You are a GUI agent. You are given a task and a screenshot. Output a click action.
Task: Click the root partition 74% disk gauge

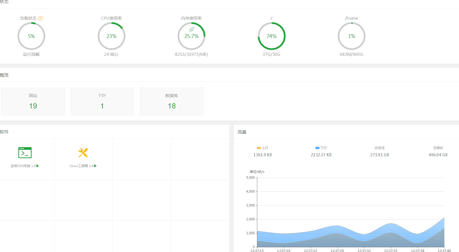(272, 36)
